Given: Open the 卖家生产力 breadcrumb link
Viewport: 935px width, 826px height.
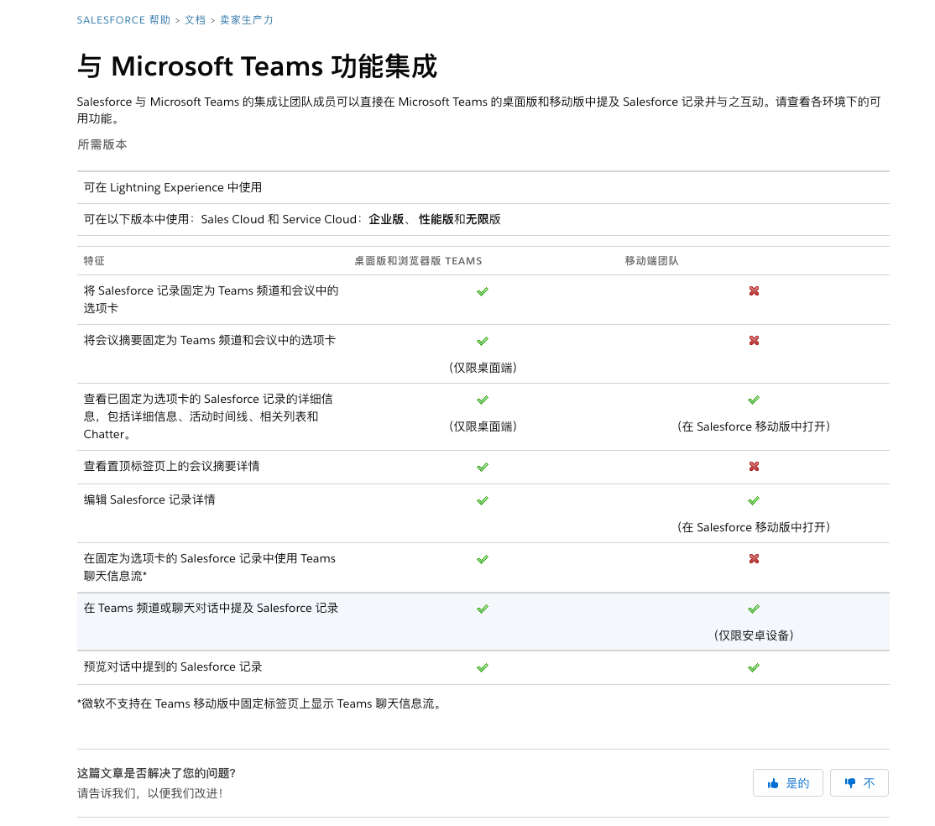Looking at the screenshot, I should click(246, 19).
